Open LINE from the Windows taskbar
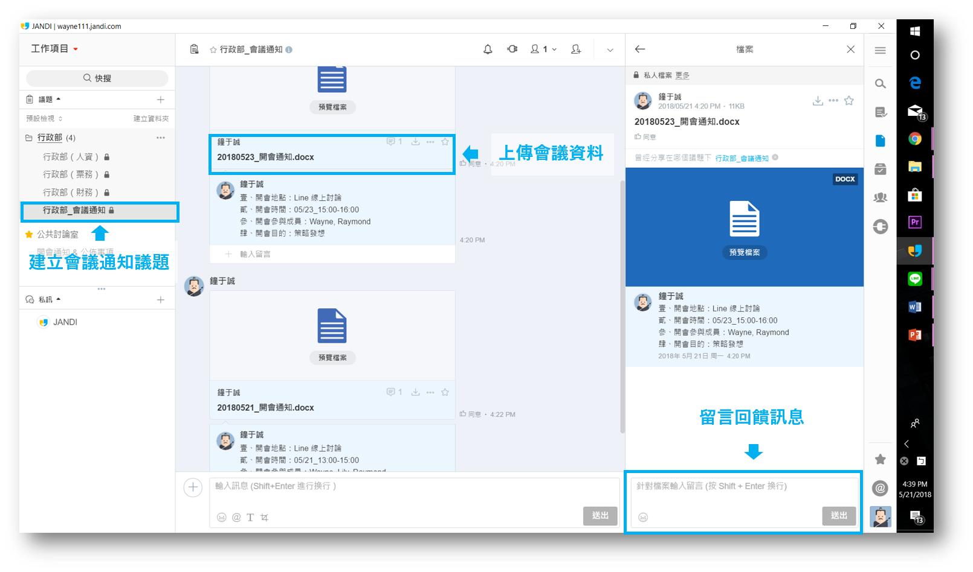Viewport: 973px width, 572px height. coord(915,279)
